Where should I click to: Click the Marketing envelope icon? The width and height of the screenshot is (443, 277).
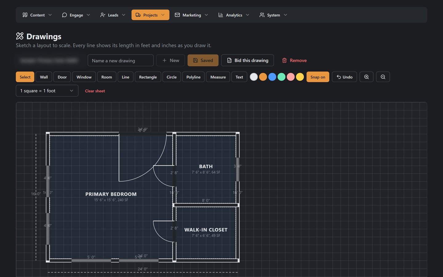pos(177,15)
